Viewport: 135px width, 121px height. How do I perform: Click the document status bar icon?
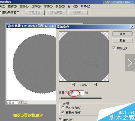[21, 102]
